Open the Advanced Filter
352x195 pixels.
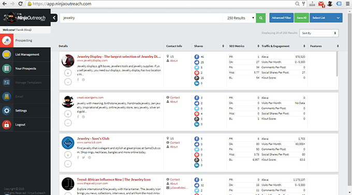pos(281,18)
